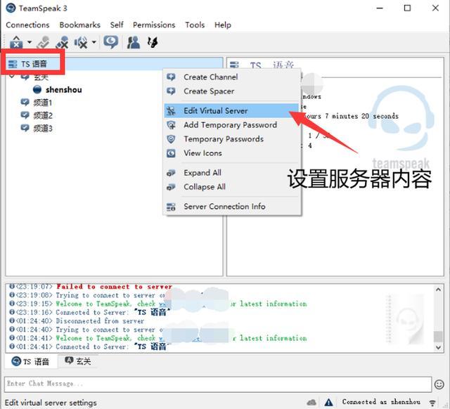Image resolution: width=450 pixels, height=409 pixels.
Task: Collapse the 玄关 channel expander arrow
Action: click(x=12, y=77)
